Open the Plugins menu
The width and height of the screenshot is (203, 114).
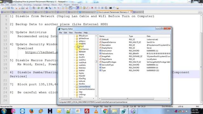(x=67, y=5)
